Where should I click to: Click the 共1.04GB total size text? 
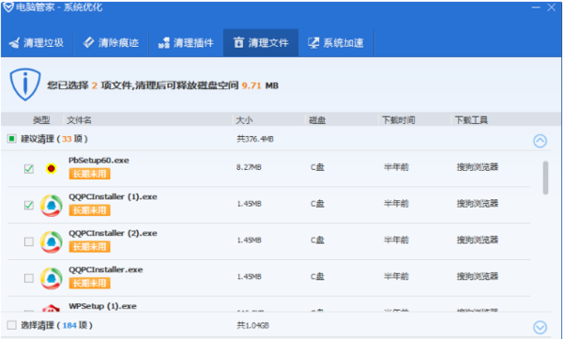pyautogui.click(x=252, y=325)
